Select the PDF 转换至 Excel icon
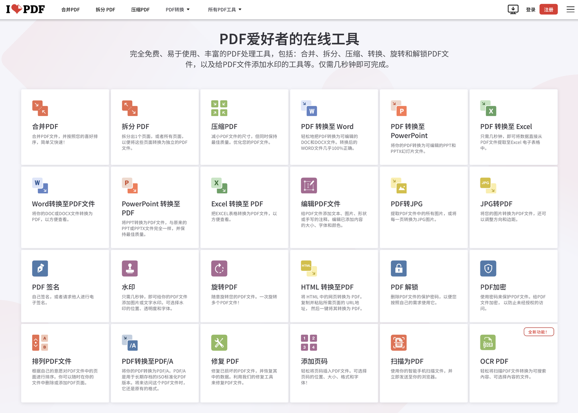Viewport: 578px width, 413px height. [488, 108]
